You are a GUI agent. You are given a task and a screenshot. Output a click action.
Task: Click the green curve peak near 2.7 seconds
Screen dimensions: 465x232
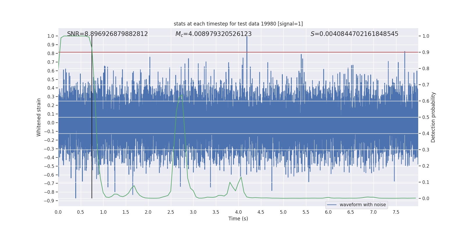pyautogui.click(x=182, y=95)
